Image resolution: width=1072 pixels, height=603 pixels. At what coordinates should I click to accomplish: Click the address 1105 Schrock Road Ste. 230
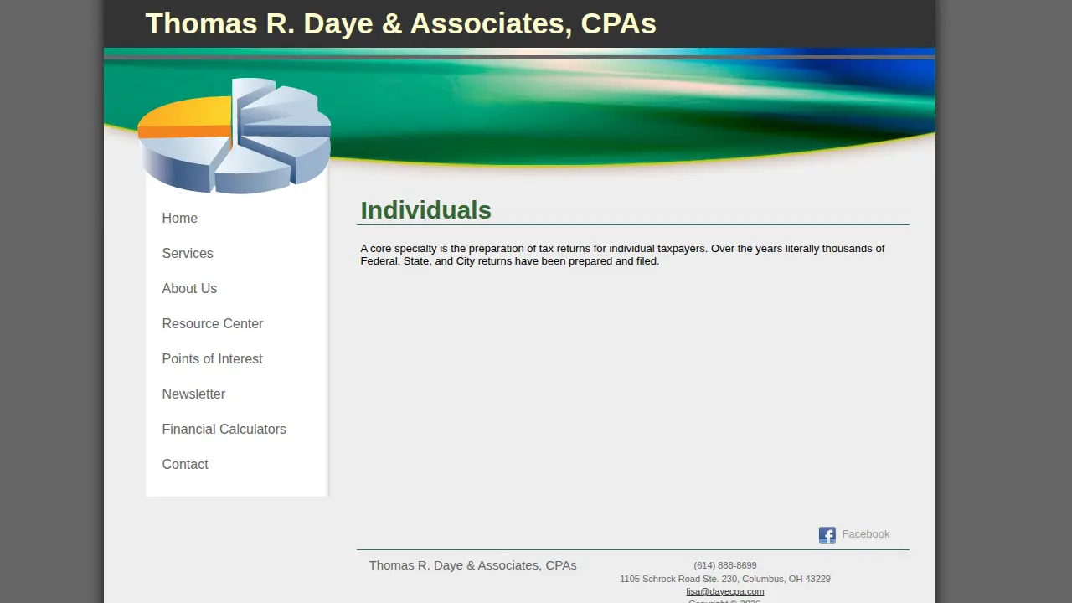725,579
